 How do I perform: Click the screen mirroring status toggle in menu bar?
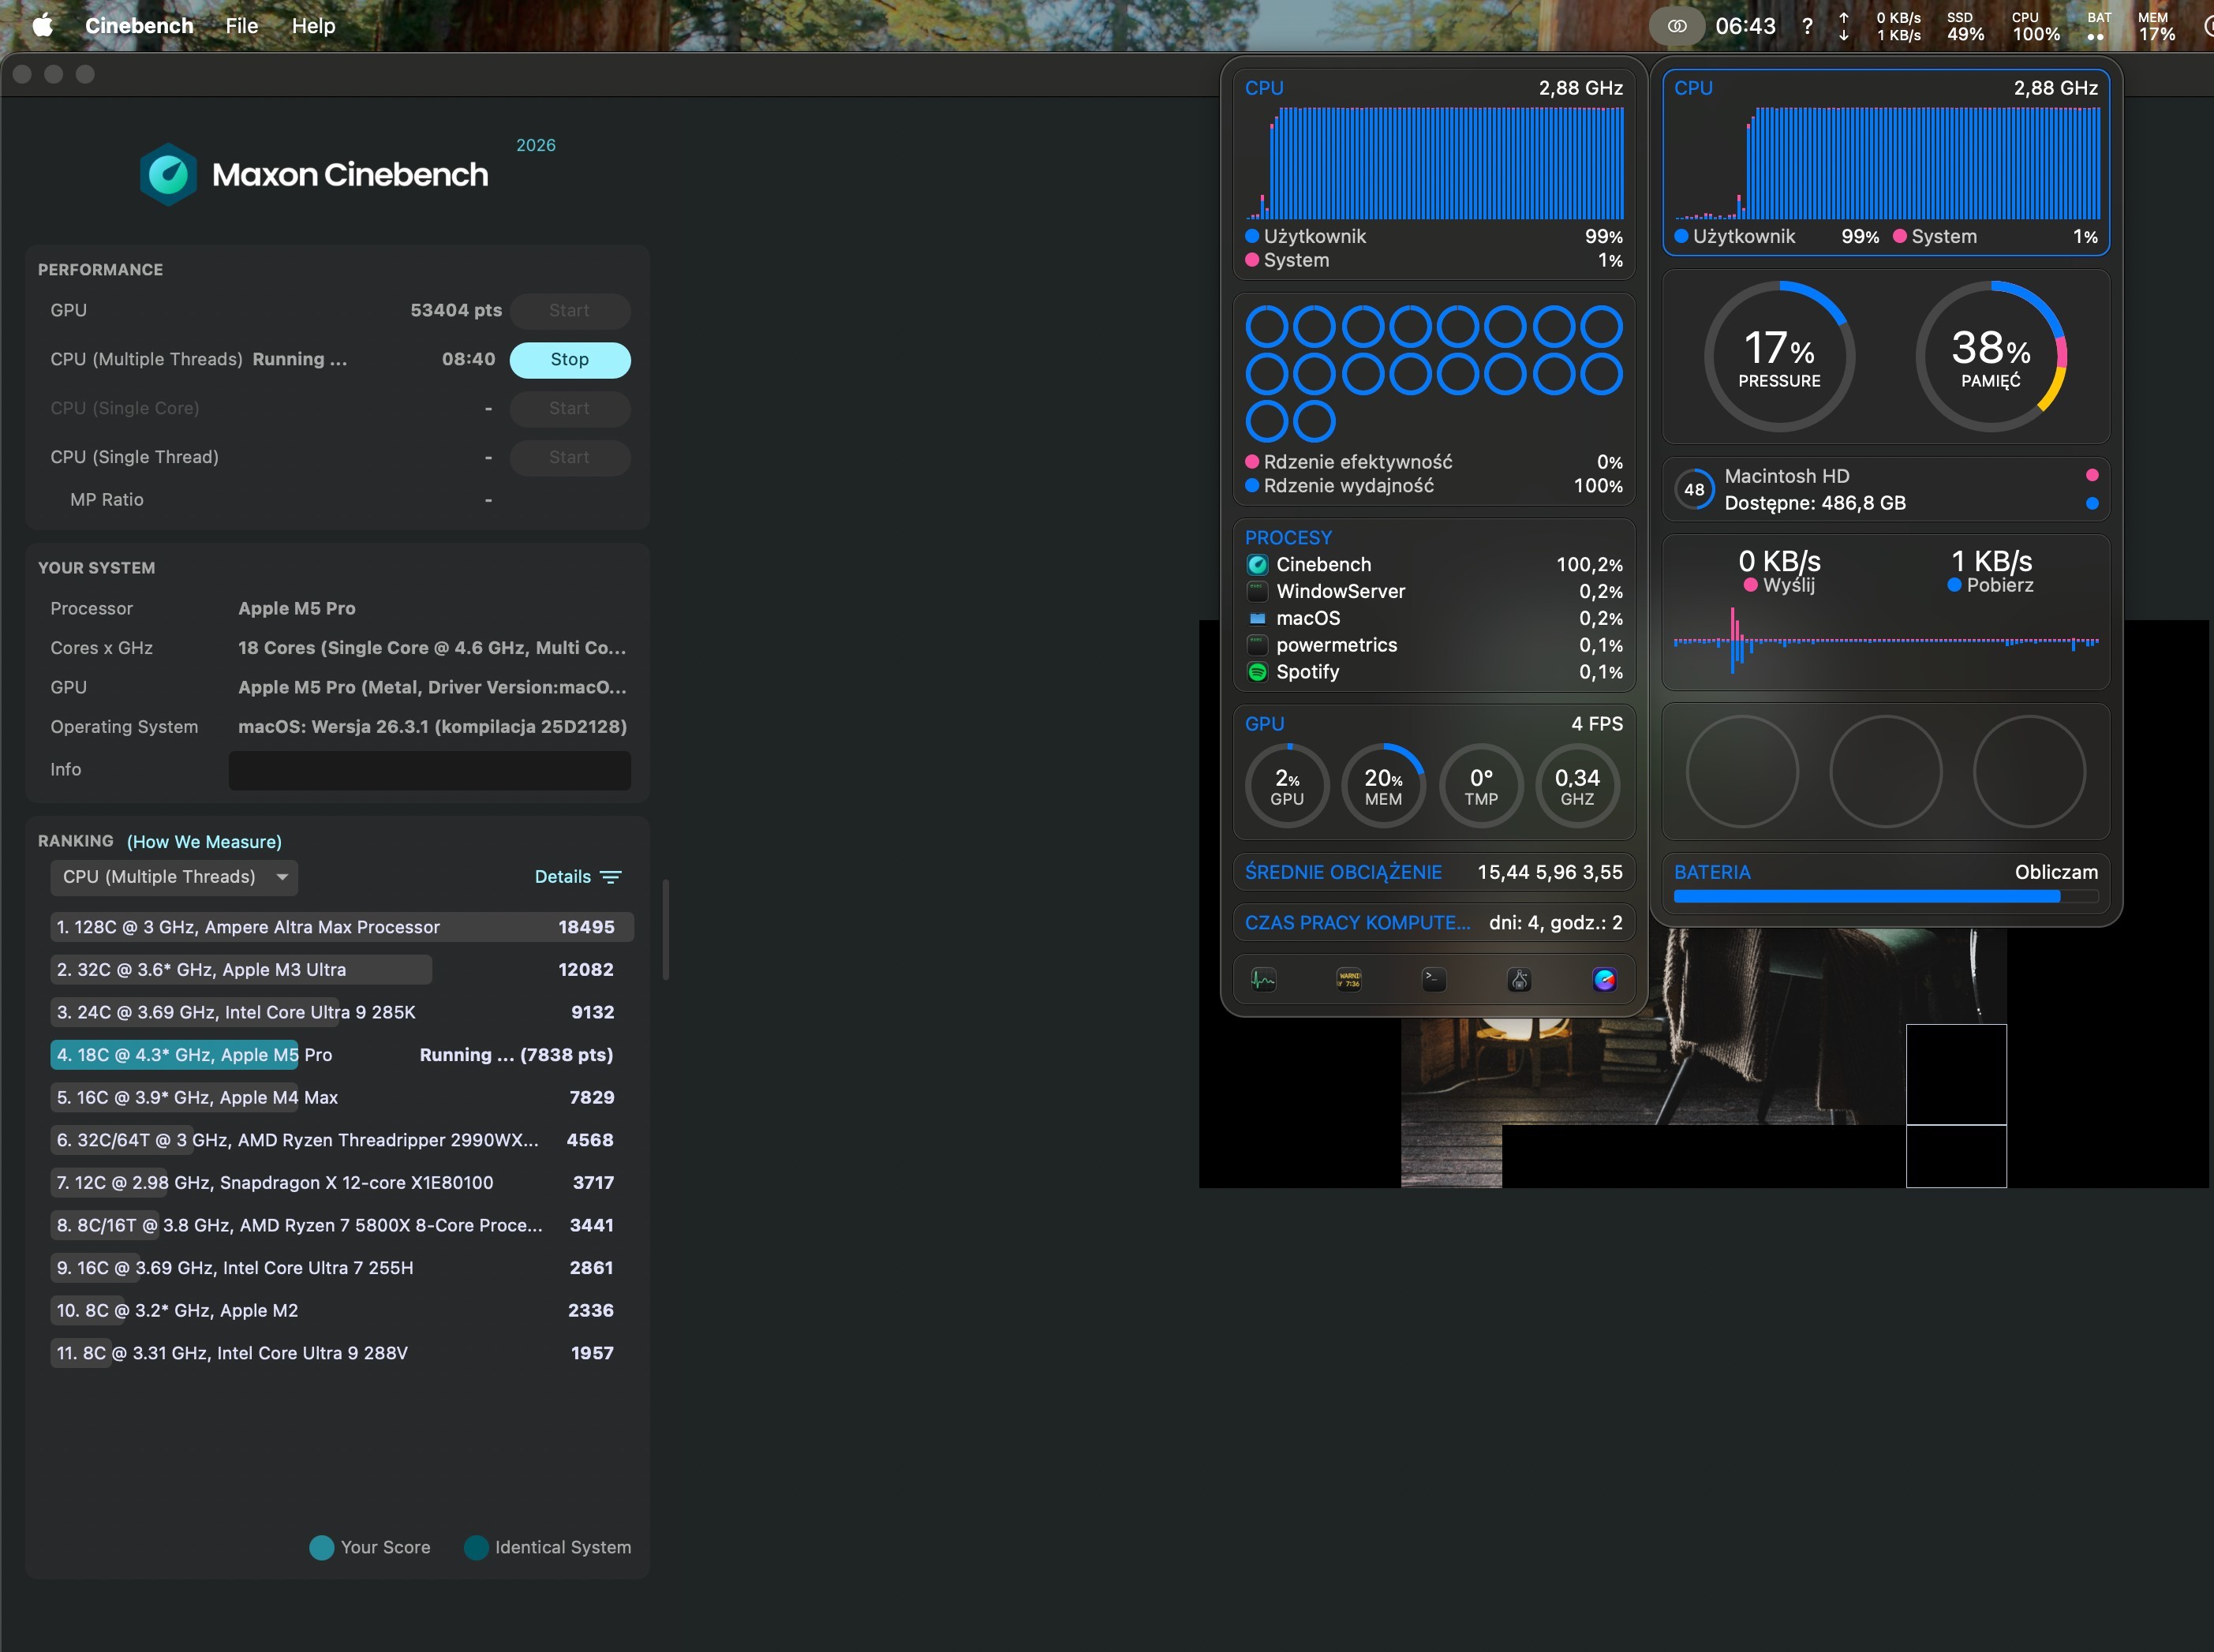click(x=1677, y=26)
